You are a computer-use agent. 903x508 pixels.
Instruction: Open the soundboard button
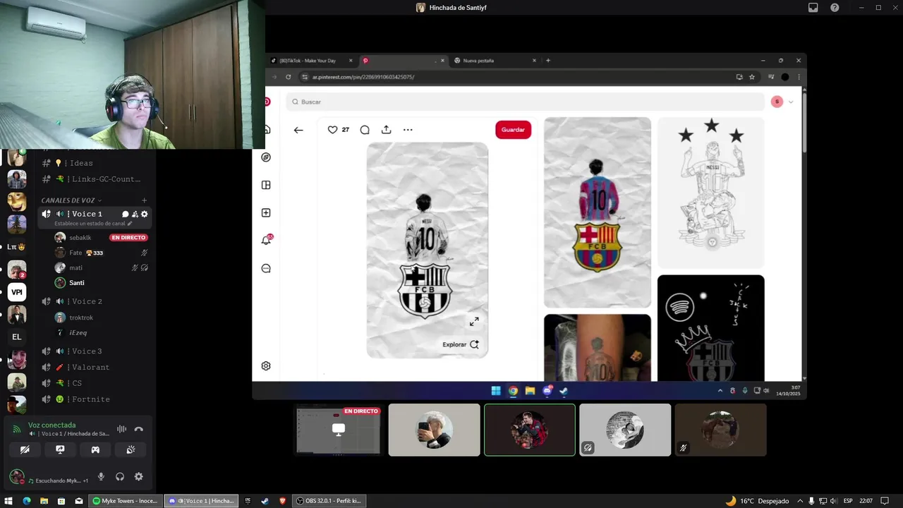tap(131, 449)
